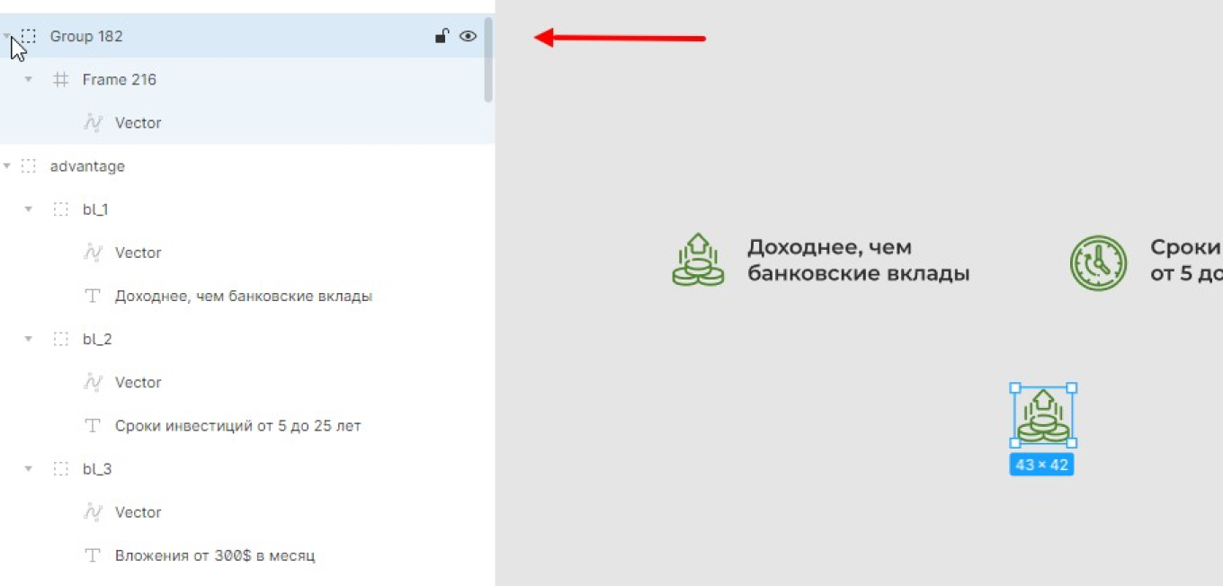Select the bl_3 layer name

[x=97, y=469]
